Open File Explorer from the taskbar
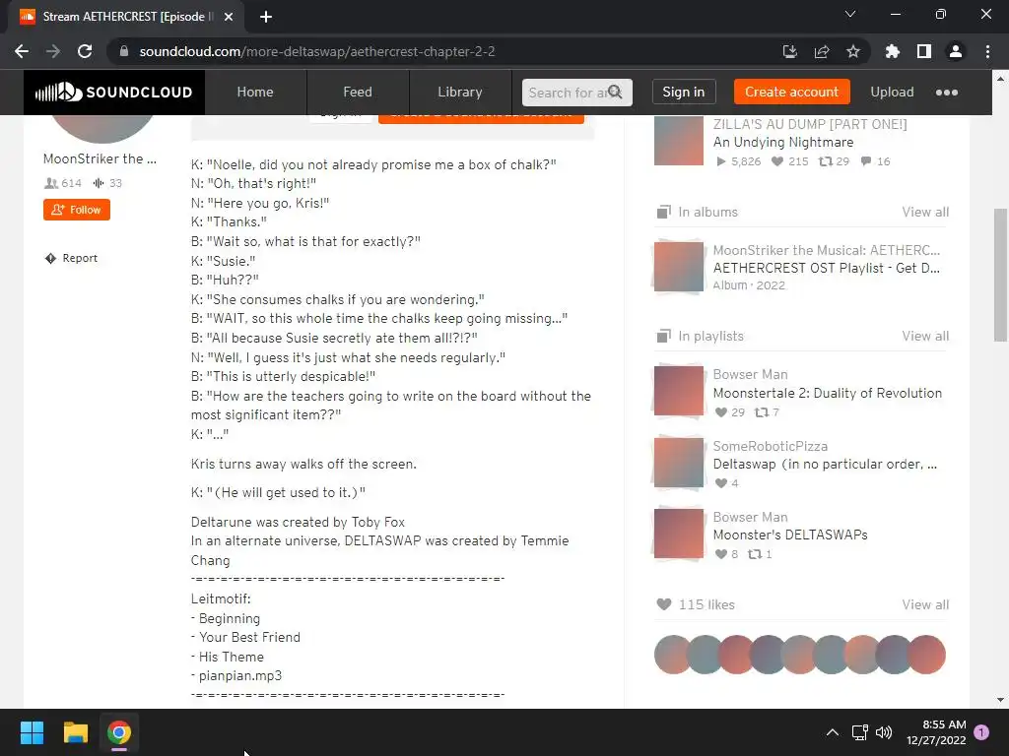Screen dimensions: 1009x756 (75, 732)
